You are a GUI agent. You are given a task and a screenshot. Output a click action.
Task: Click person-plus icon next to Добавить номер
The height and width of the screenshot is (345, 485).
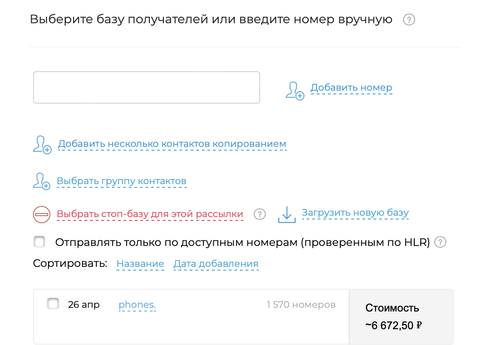click(x=294, y=90)
